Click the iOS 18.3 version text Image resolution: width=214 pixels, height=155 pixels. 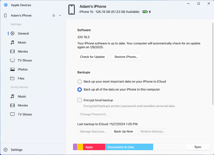click(x=83, y=37)
